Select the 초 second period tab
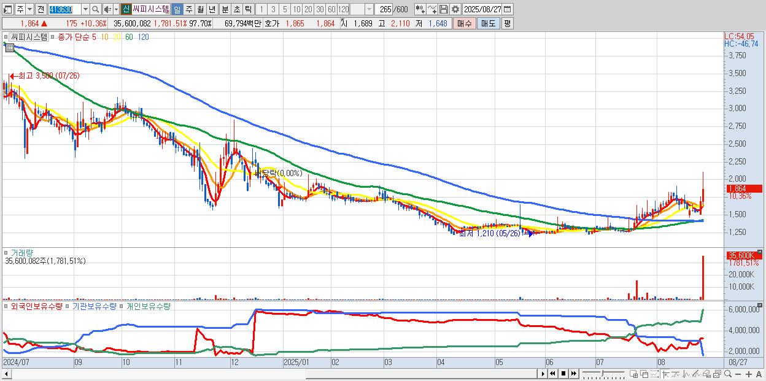The height and width of the screenshot is (381, 766). click(x=236, y=9)
